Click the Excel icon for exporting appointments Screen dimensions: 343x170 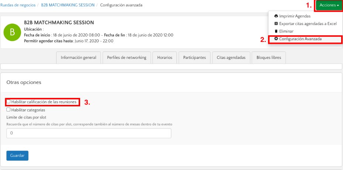276,24
